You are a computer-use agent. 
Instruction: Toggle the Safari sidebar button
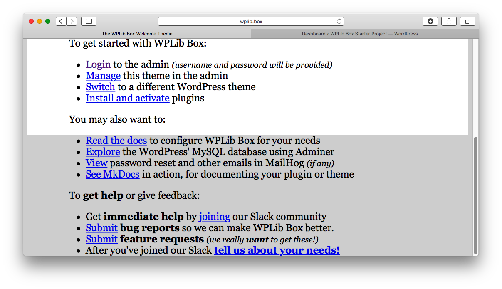point(89,21)
